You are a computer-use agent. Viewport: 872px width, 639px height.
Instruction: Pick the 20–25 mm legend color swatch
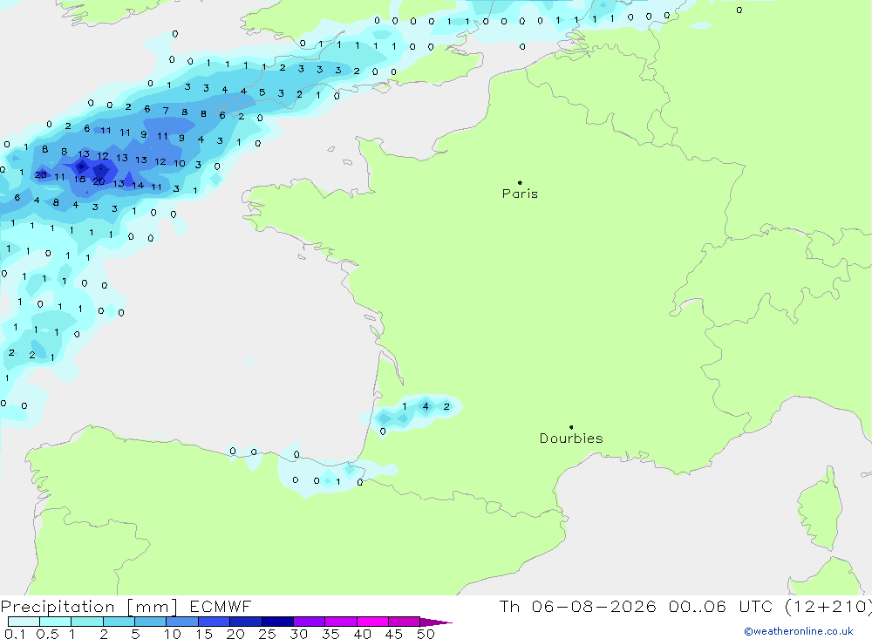(x=246, y=622)
